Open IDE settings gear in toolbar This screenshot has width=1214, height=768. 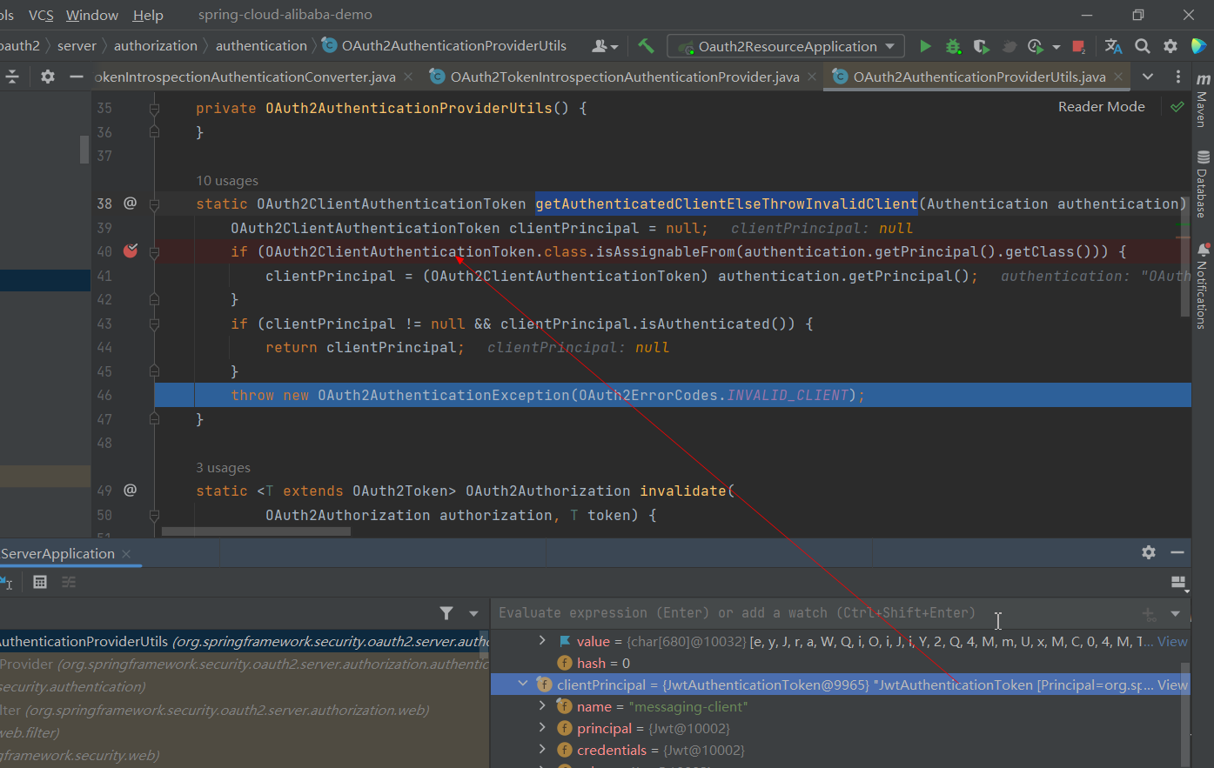[x=1170, y=46]
